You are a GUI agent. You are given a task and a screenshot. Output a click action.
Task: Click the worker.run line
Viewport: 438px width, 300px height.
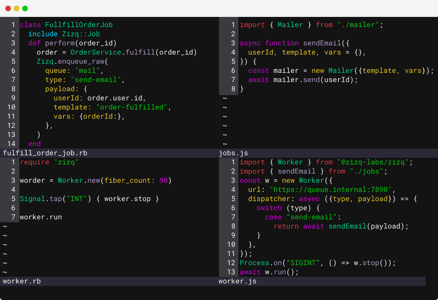41,217
